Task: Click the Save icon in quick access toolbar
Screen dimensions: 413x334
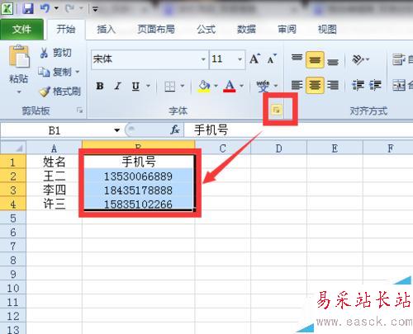Action: (x=28, y=8)
